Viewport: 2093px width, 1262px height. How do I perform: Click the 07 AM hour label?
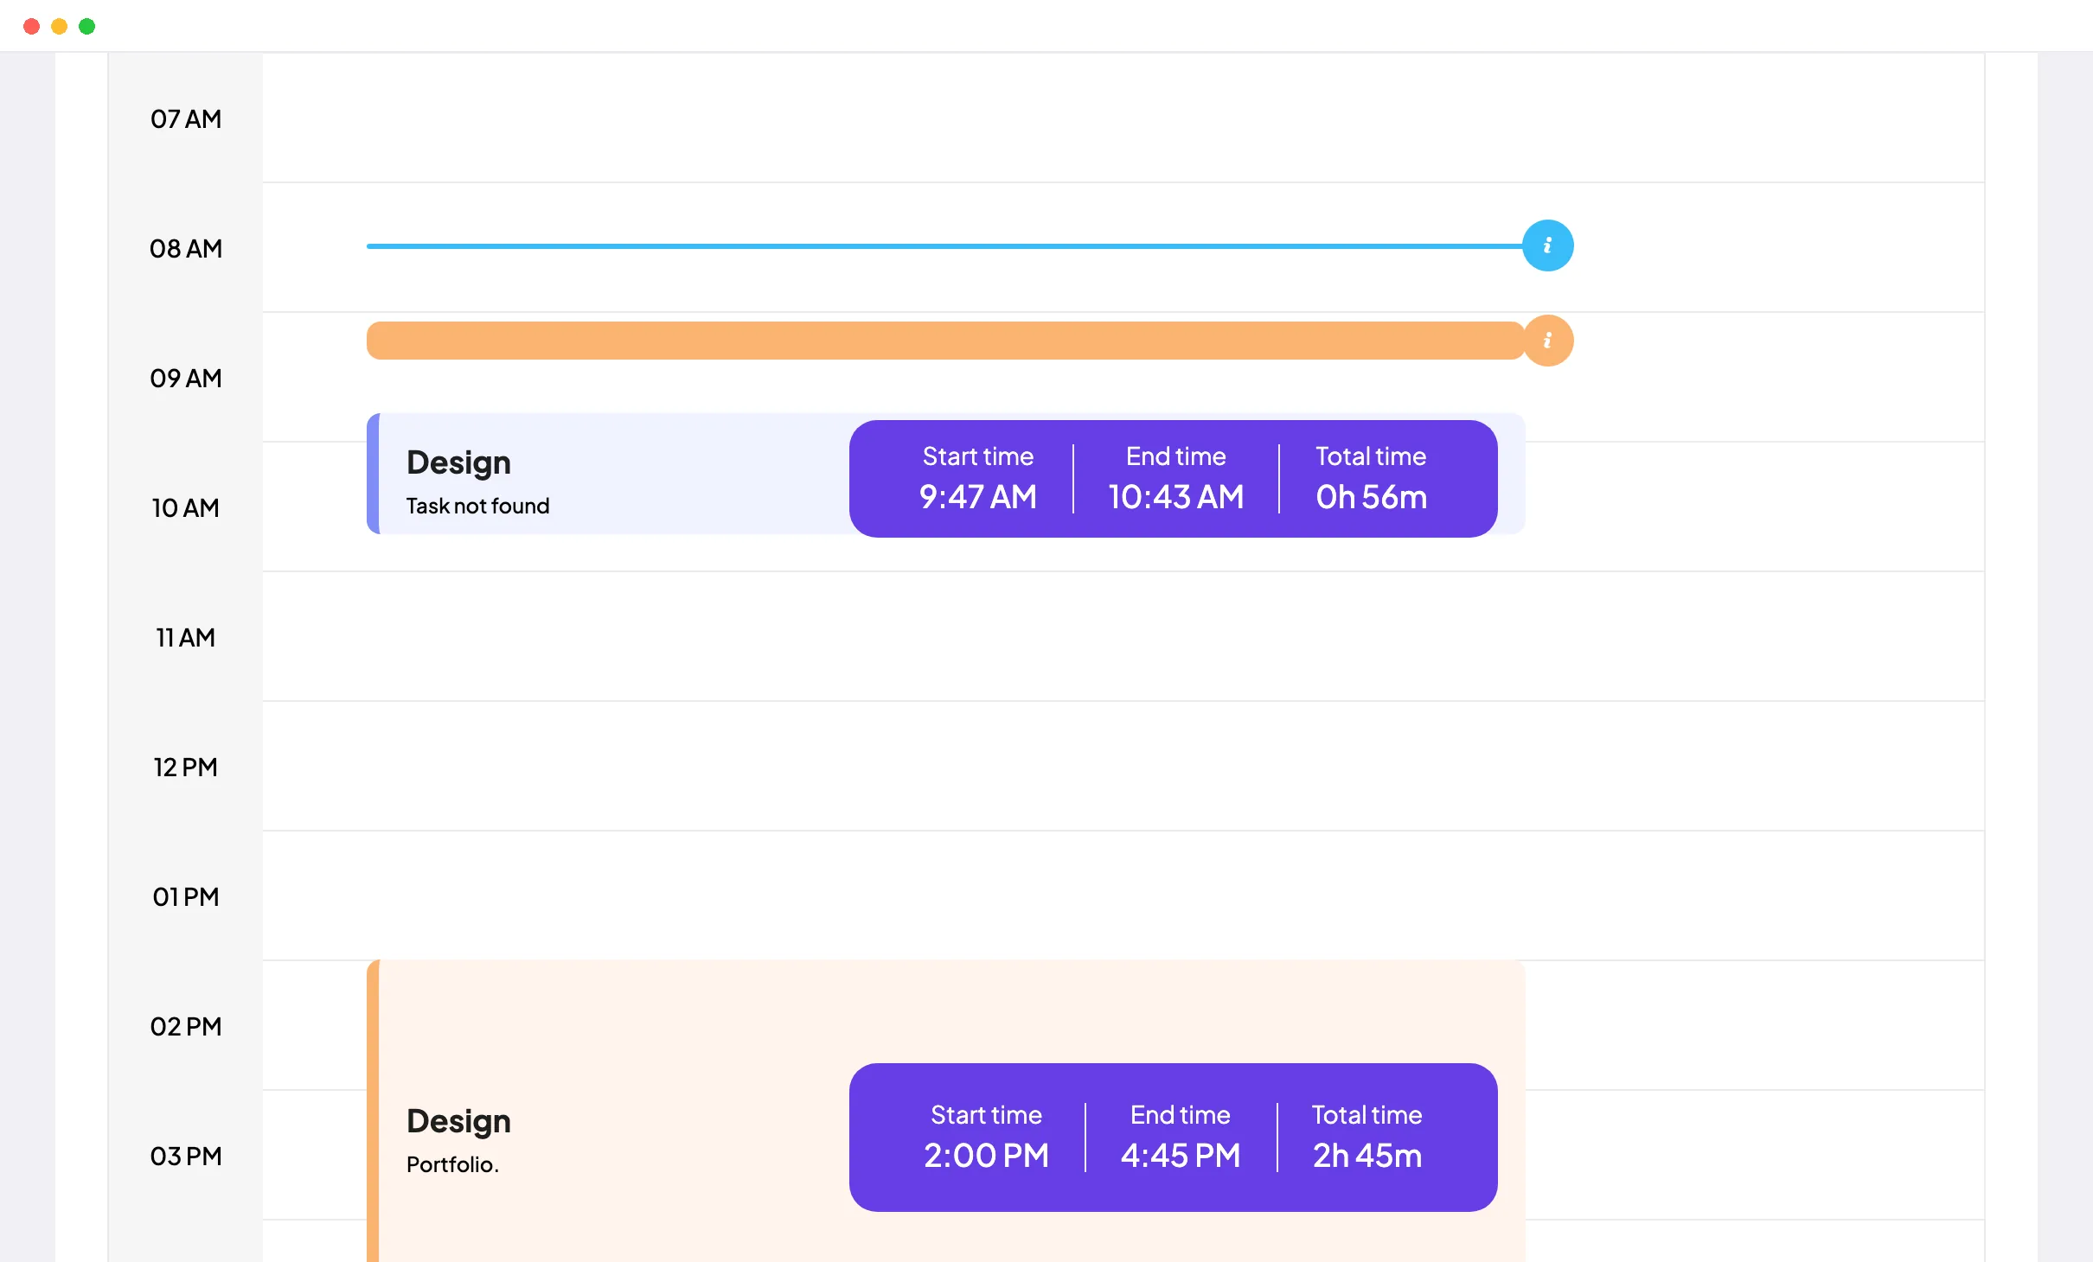(x=186, y=118)
